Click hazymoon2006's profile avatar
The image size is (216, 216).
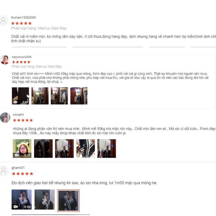5,60
